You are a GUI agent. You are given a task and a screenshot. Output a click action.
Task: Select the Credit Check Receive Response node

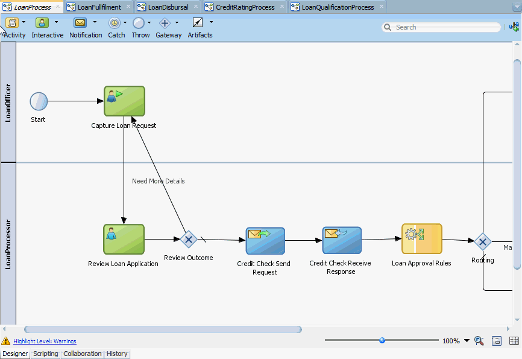pos(342,240)
